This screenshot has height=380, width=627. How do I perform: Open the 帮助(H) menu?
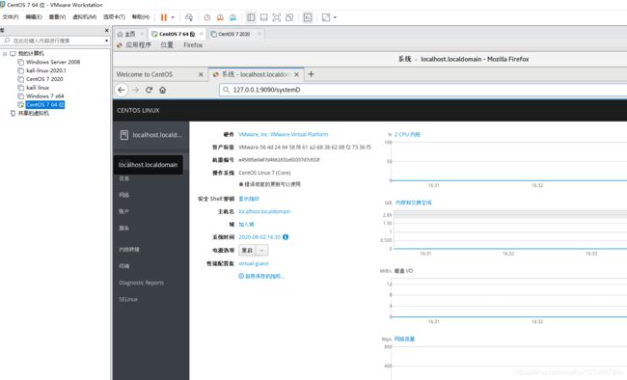tap(141, 16)
